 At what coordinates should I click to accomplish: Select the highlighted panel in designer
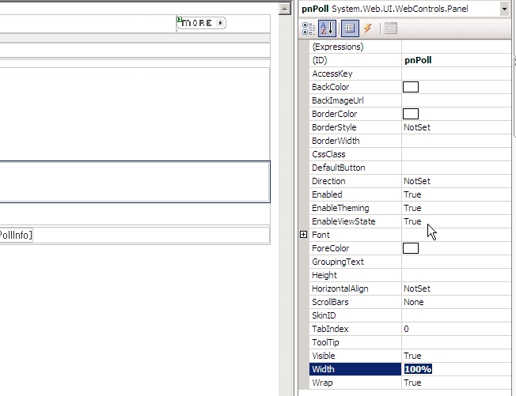[135, 182]
